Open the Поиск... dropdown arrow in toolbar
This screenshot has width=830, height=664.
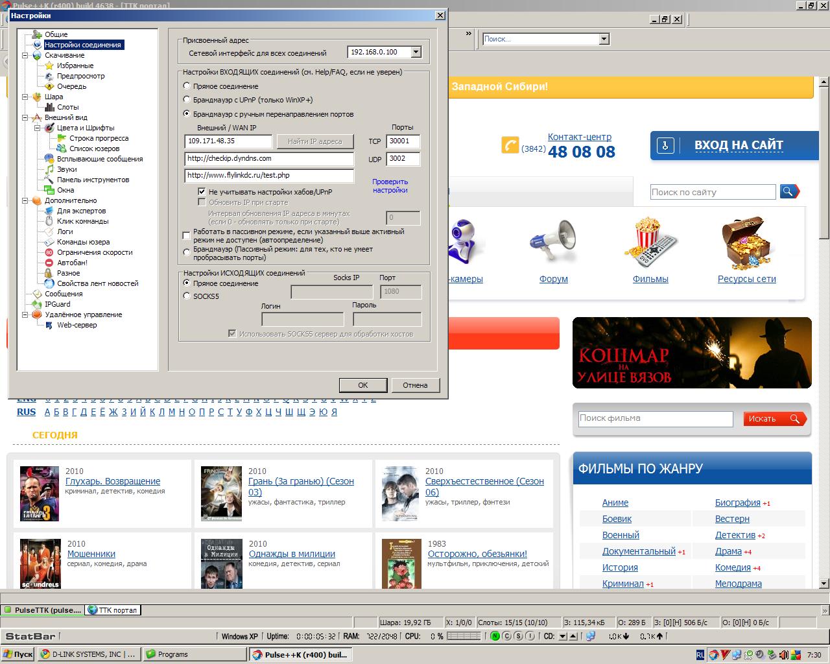tap(604, 39)
